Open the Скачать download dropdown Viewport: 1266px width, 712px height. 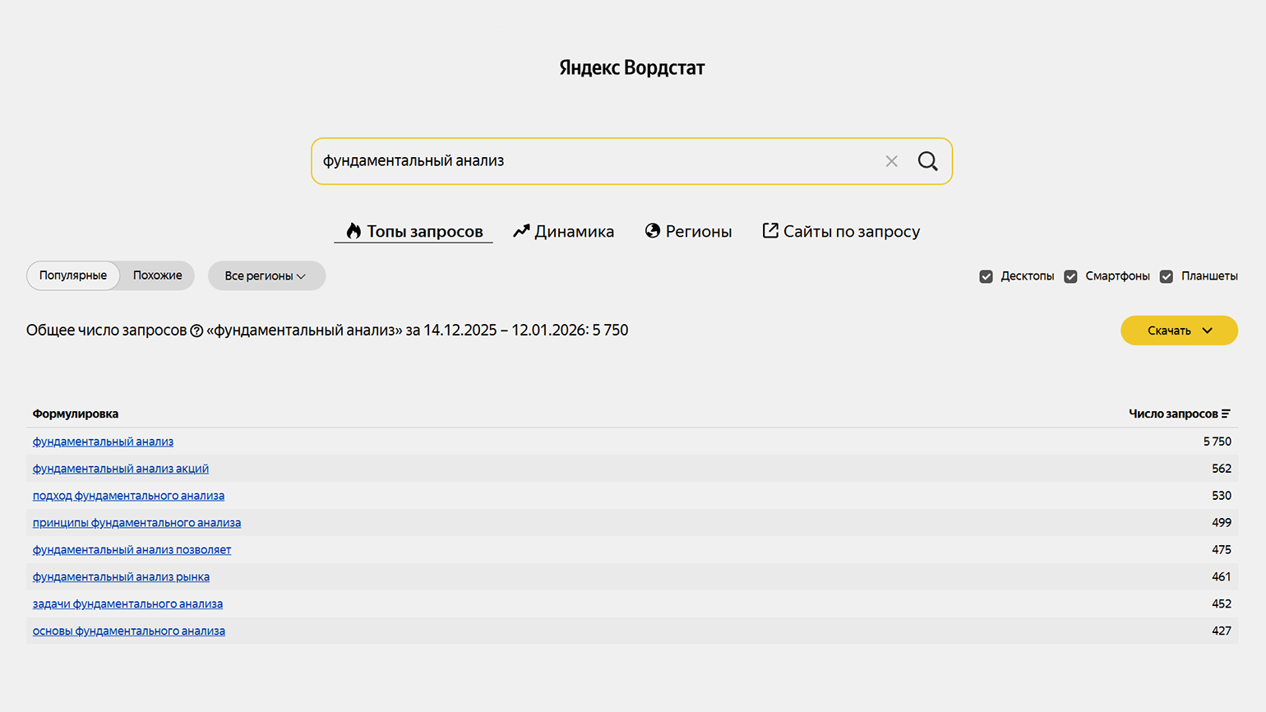1179,331
